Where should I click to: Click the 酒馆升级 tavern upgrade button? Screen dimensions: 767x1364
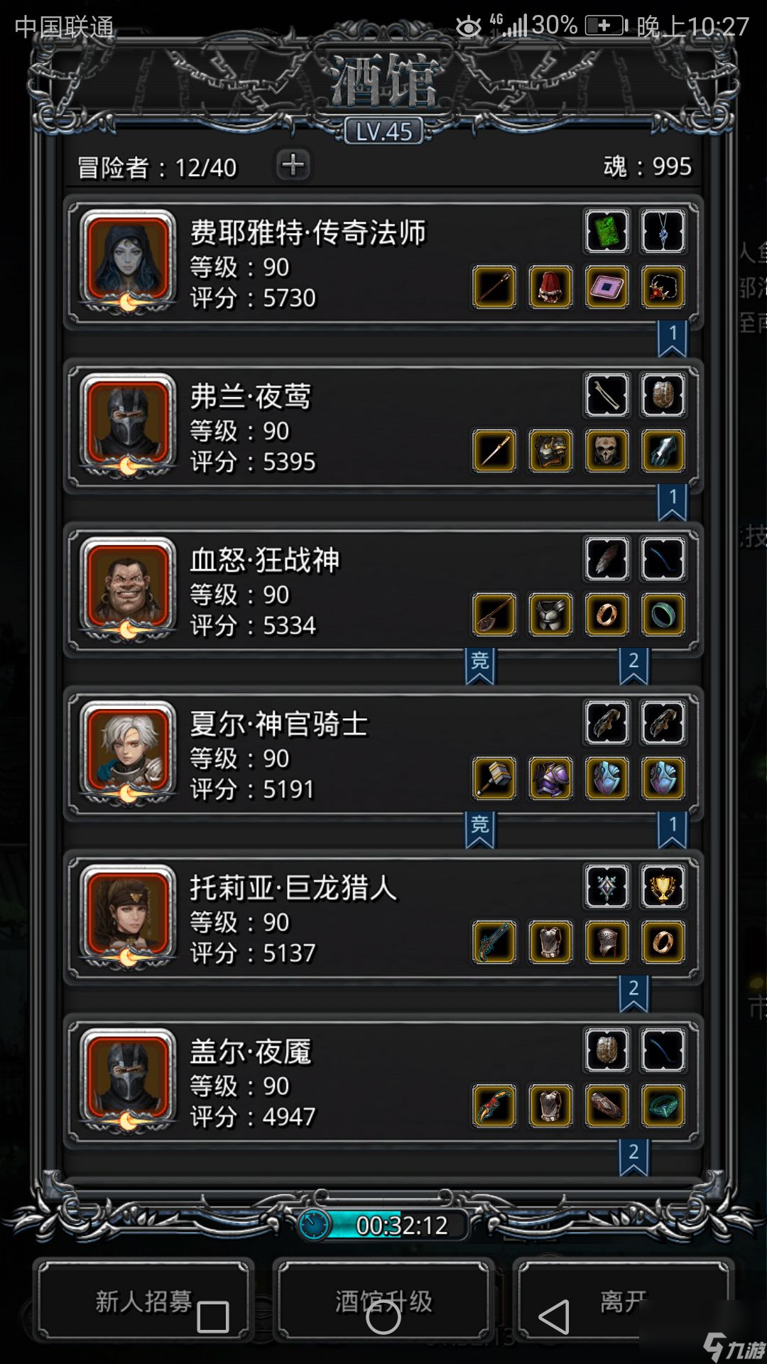(383, 1301)
